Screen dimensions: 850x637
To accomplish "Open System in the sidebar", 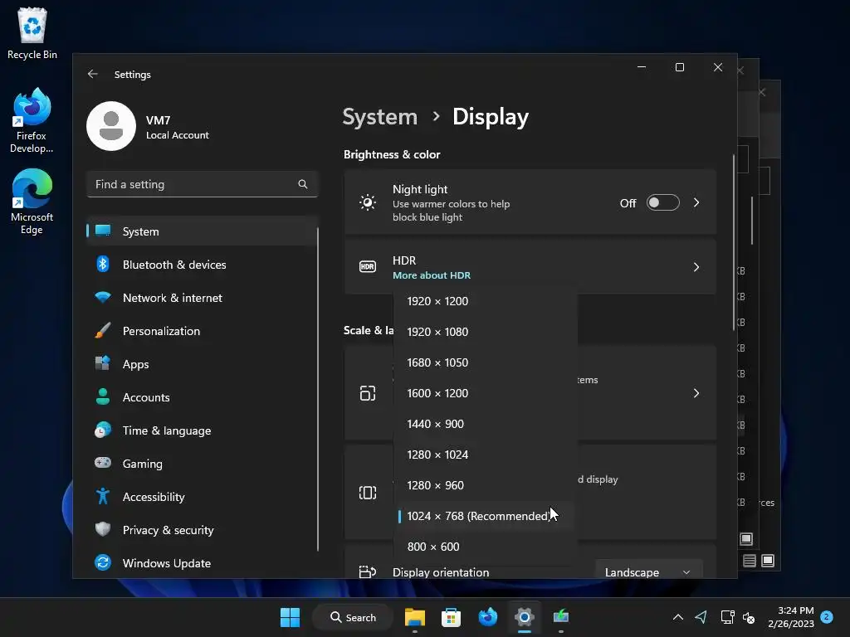I will pyautogui.click(x=201, y=231).
